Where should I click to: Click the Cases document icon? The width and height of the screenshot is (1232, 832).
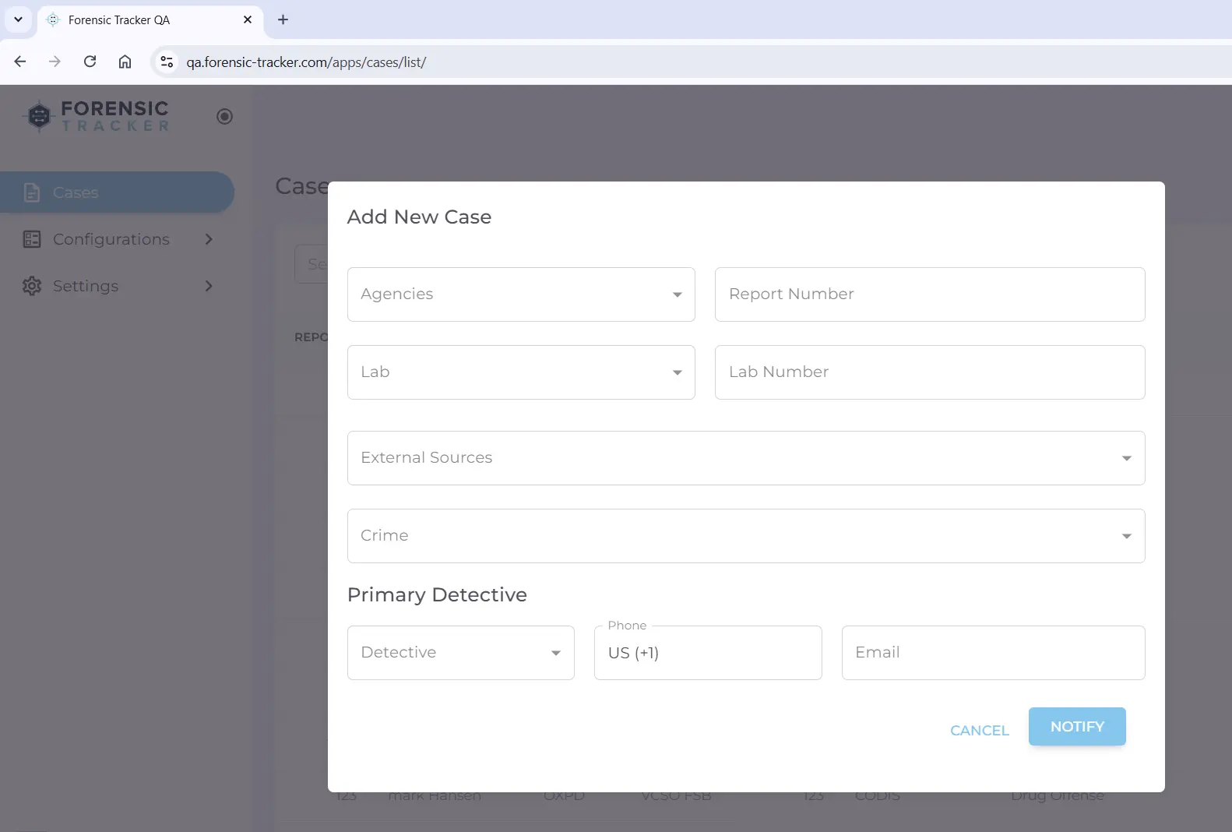click(32, 192)
